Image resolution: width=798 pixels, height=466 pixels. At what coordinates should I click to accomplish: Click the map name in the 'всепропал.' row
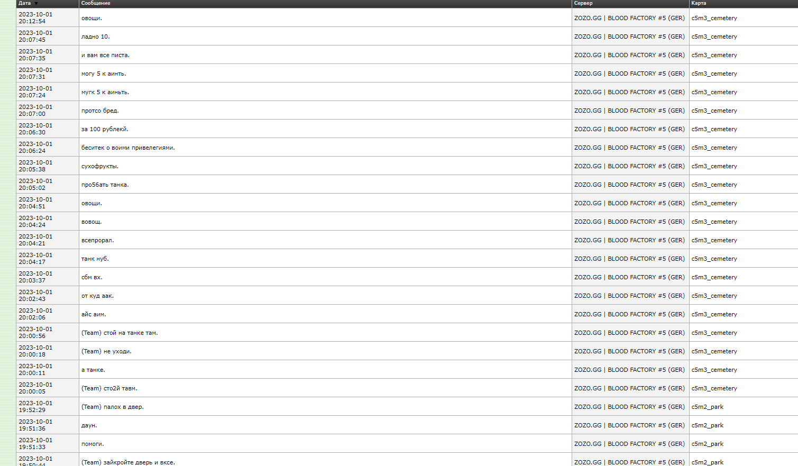714,240
